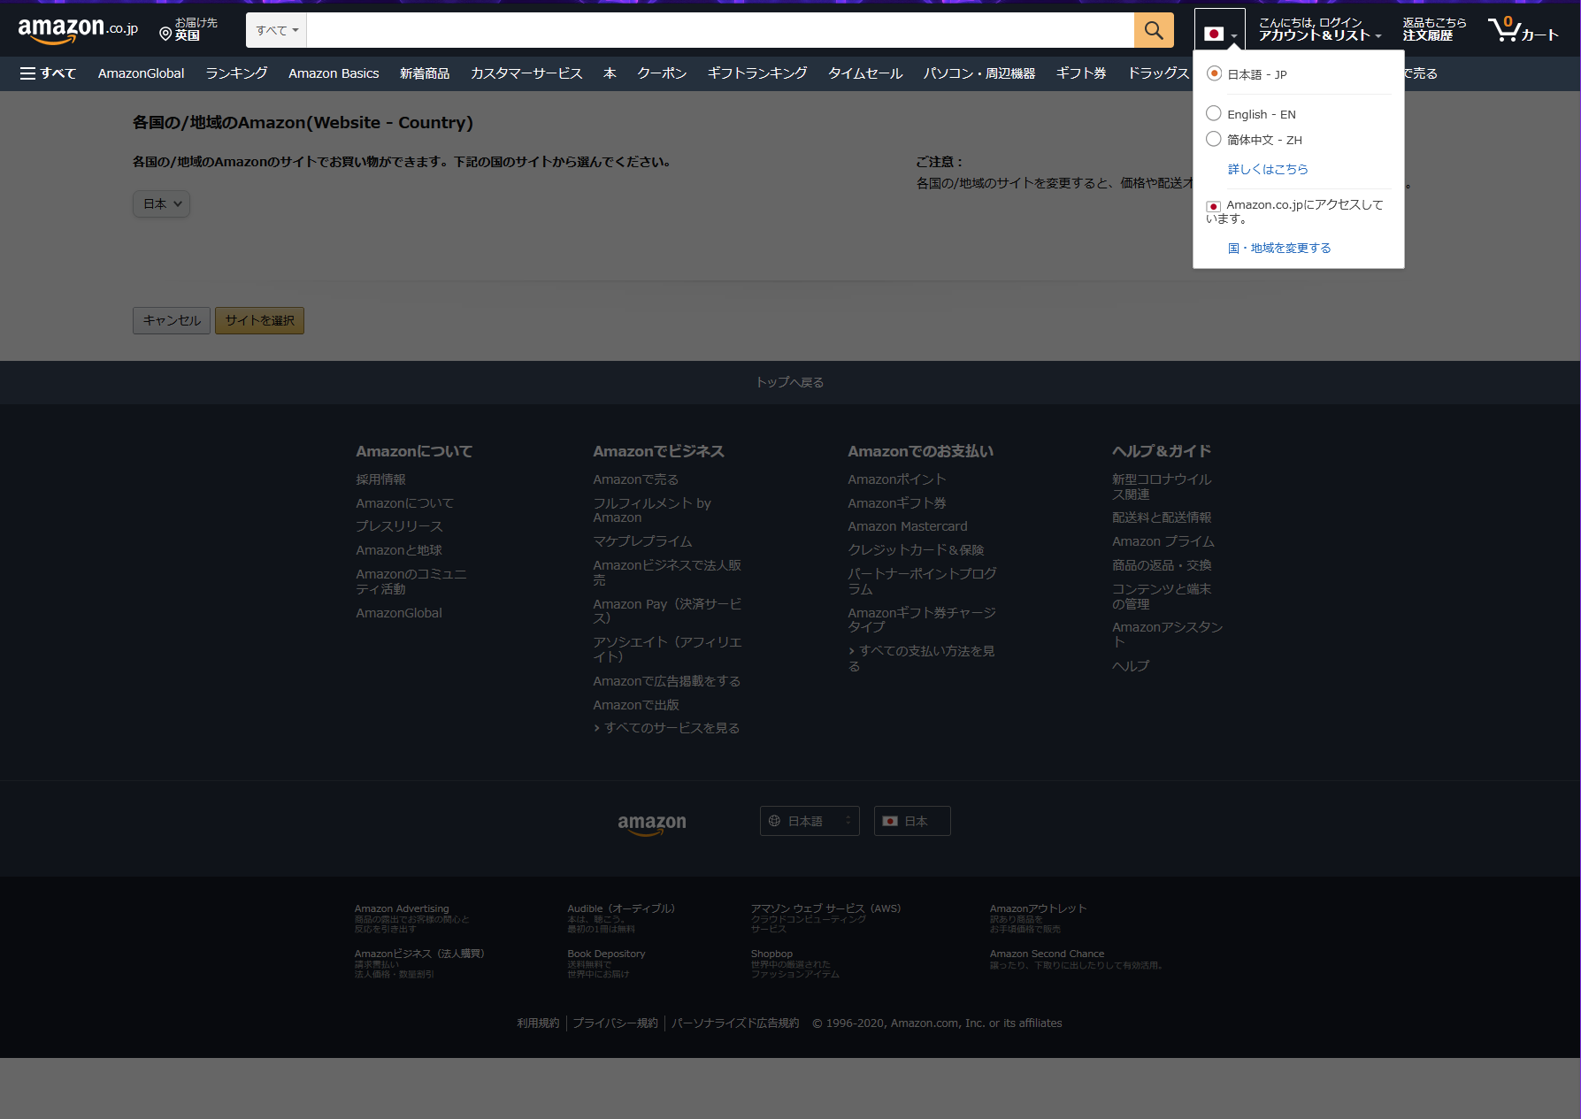Open Amazonで売る footer link
This screenshot has height=1119, width=1581.
click(636, 479)
